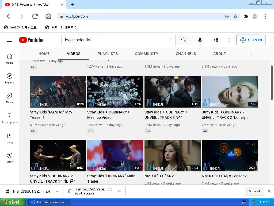274x206 pixels.
Task: Close the JYP Entertainment tab
Action: (x=62, y=5)
